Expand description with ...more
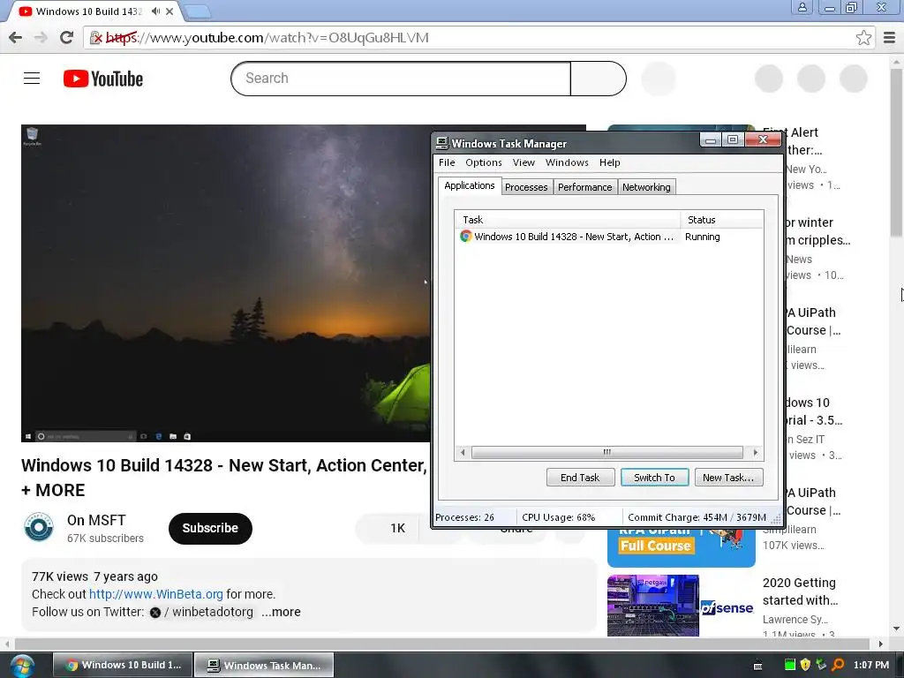The image size is (904, 678). [x=281, y=612]
